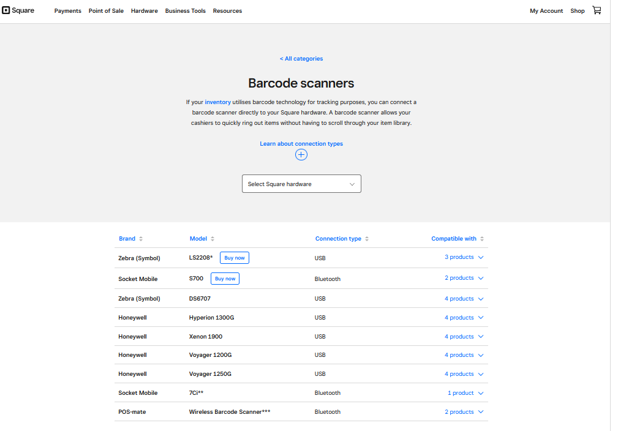Open the Resources menu

(227, 10)
